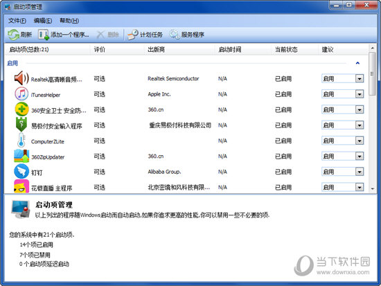Select the 花椒直播 主程序 row name
381x286 pixels.
[52, 188]
